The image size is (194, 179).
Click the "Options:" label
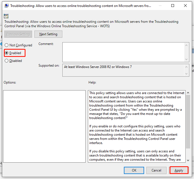pos(10,82)
